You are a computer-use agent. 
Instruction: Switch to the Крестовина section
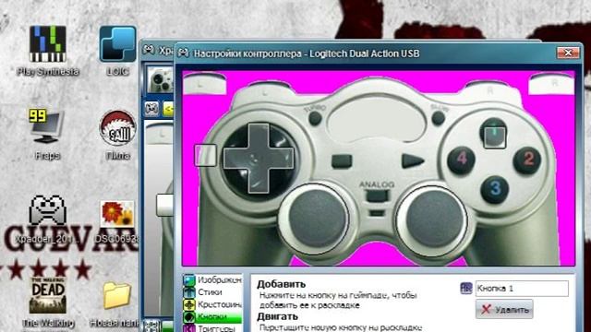[x=212, y=304]
